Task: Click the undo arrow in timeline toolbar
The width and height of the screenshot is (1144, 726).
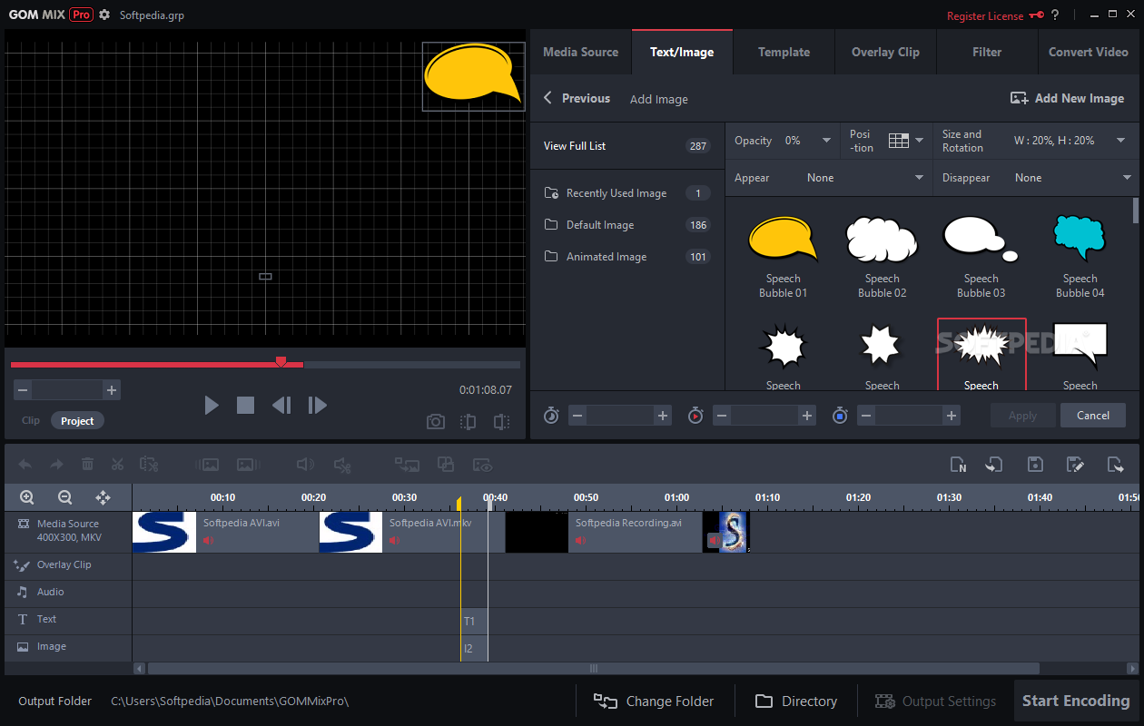Action: pos(25,465)
